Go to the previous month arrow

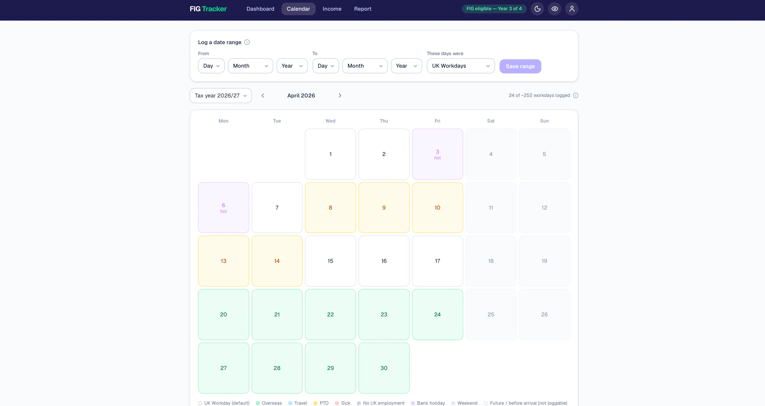coord(263,96)
